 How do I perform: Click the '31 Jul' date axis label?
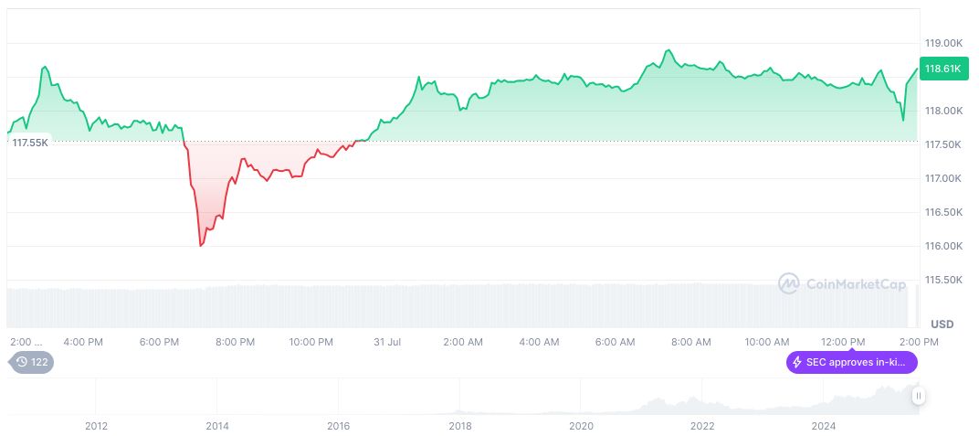[x=387, y=342]
